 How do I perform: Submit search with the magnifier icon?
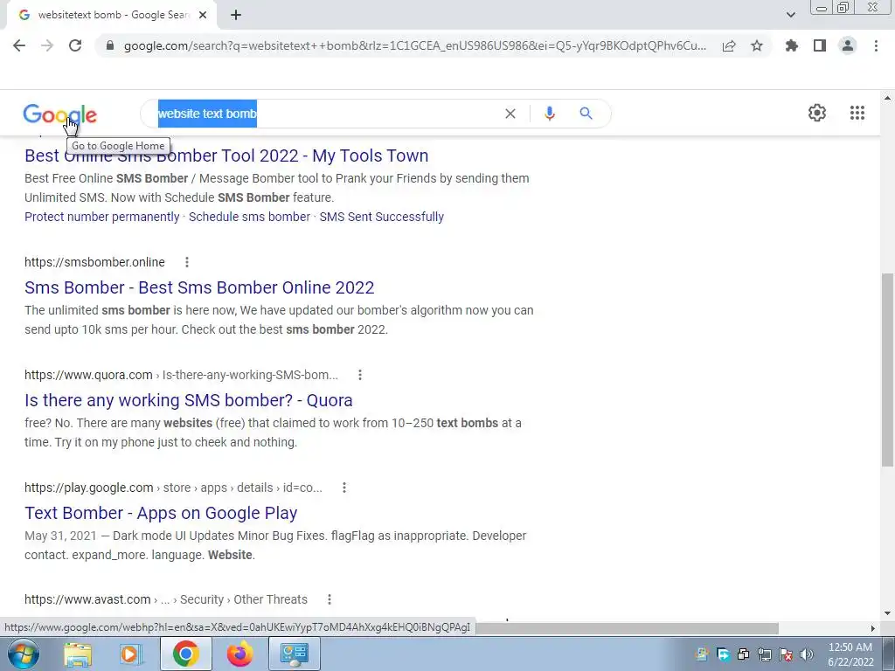586,114
